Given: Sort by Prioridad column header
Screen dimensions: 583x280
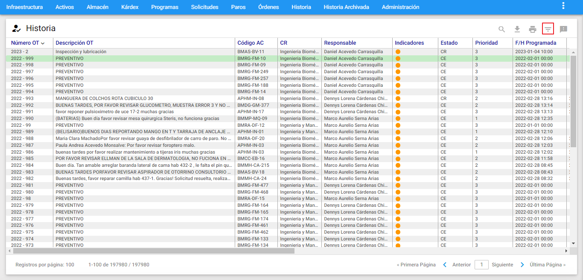Looking at the screenshot, I should coord(487,43).
